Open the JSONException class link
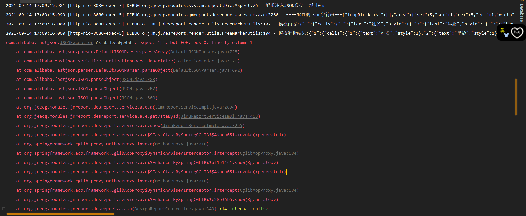This screenshot has width=526, height=216. click(77, 43)
